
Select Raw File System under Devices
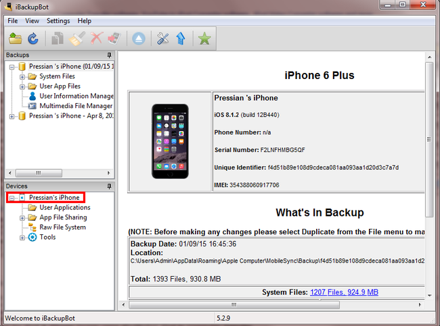click(62, 227)
